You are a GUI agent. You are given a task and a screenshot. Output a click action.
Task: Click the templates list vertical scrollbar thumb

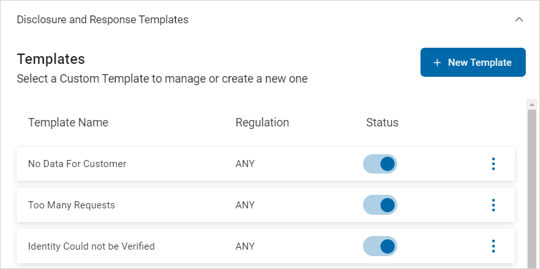[x=532, y=187]
